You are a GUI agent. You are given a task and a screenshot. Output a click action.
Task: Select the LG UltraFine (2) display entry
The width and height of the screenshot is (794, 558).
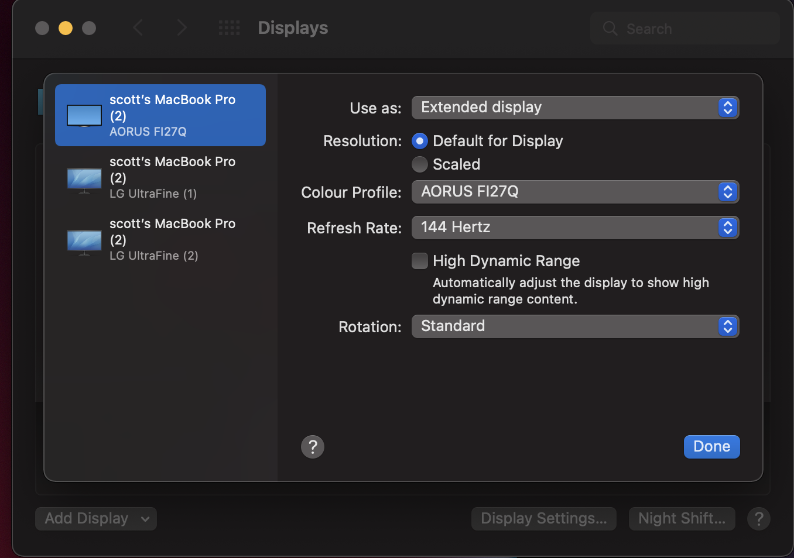172,239
